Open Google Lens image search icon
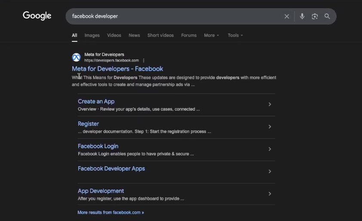 coord(315,16)
